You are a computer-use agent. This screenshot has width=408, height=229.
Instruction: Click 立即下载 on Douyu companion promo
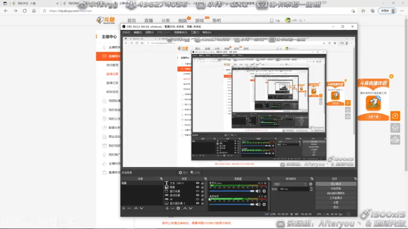[373, 117]
